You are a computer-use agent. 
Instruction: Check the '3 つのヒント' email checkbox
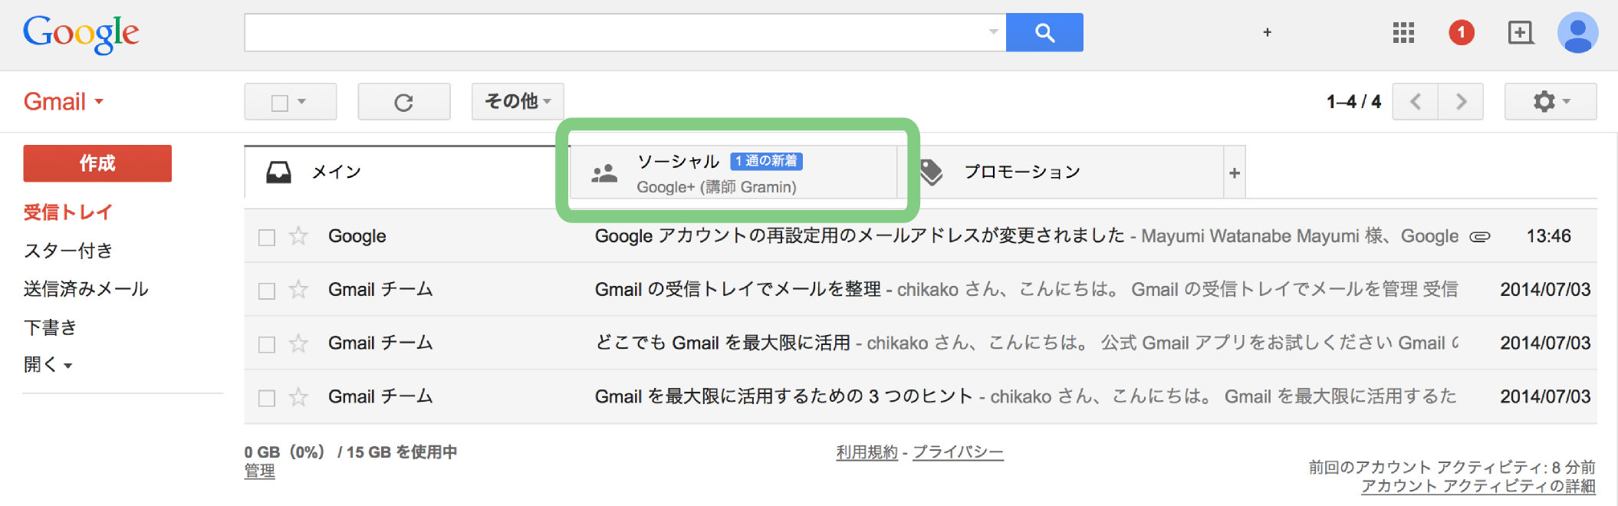[x=267, y=399]
